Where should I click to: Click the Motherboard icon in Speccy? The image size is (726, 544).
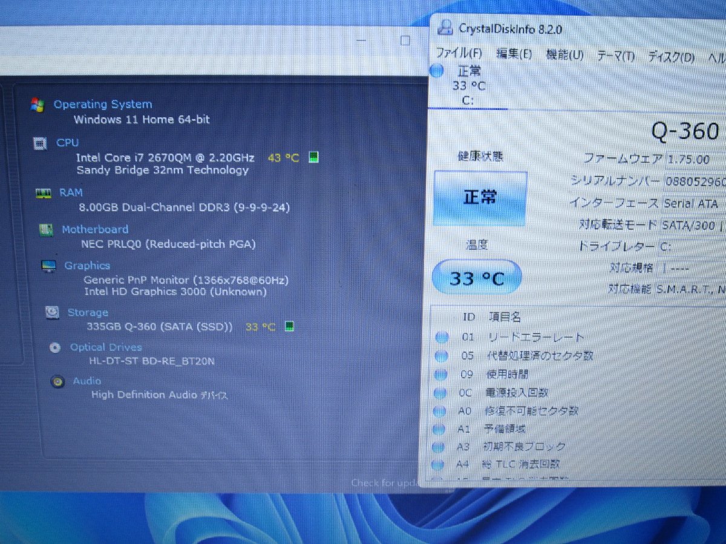[x=46, y=230]
